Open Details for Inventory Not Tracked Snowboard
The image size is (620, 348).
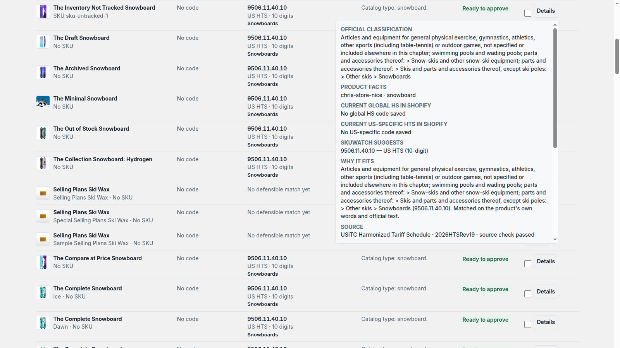(546, 11)
